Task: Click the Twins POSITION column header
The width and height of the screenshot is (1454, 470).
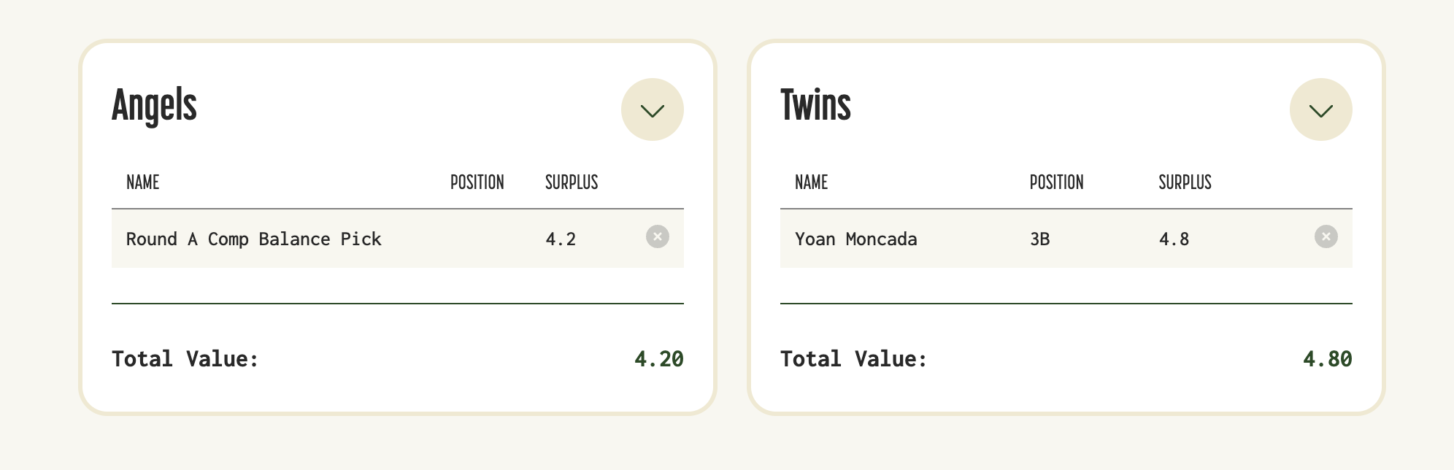Action: click(1056, 182)
